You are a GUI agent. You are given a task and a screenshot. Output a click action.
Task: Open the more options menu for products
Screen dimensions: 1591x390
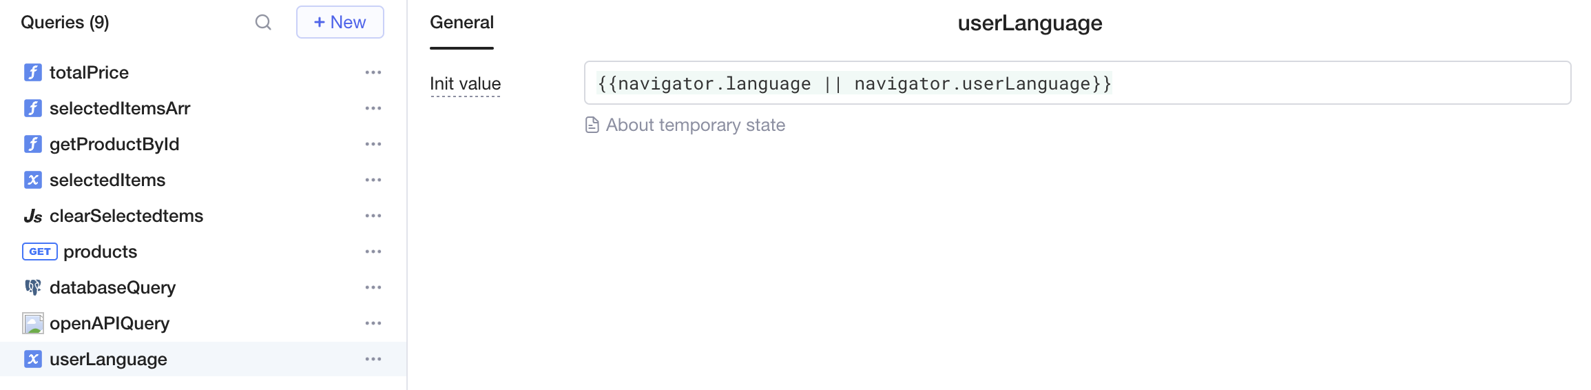pos(373,252)
